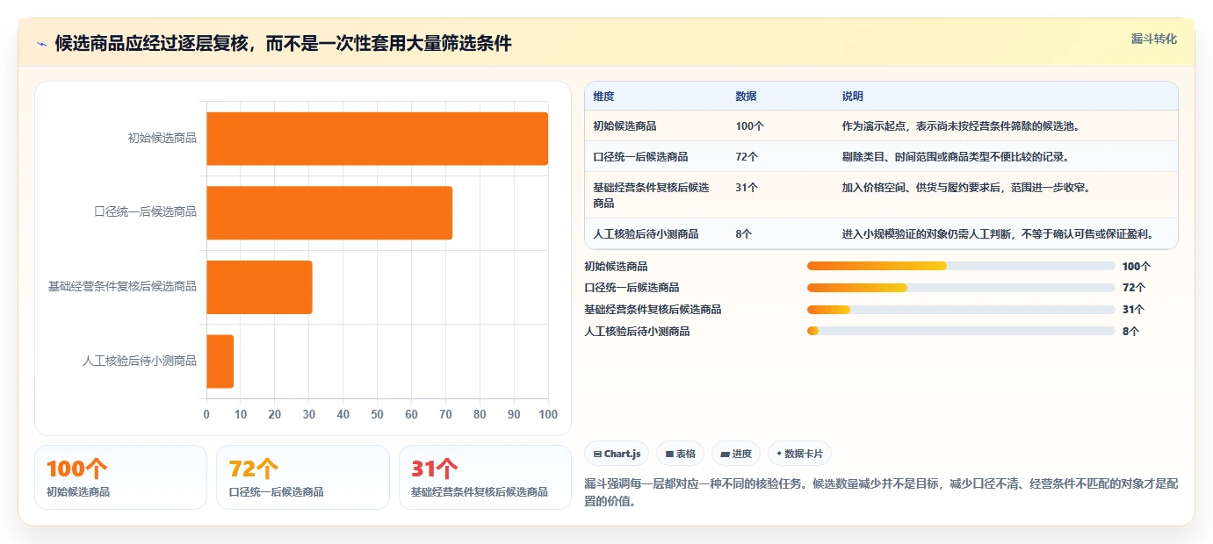
Task: Click the 72个 value next to the progress bars
Action: 1134,288
